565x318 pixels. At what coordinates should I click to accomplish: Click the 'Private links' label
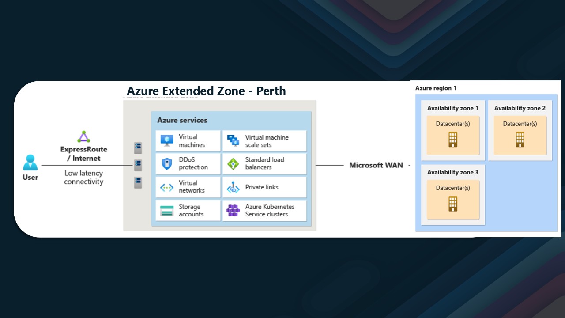[262, 187]
